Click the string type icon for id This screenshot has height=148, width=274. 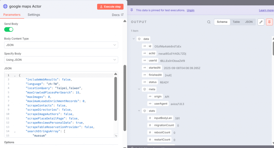point(145,46)
